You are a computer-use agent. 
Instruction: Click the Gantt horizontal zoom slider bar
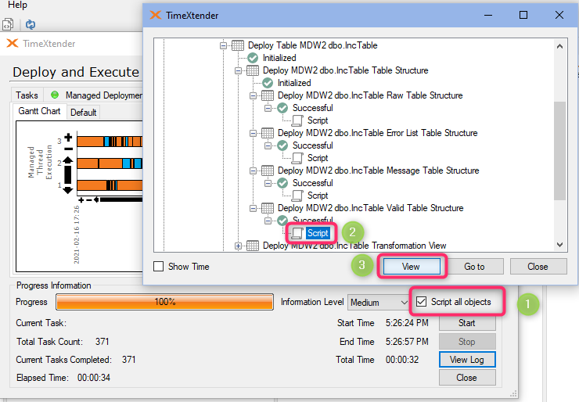point(121,199)
